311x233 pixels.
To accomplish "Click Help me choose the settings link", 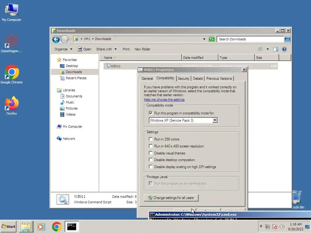I will pos(164,100).
